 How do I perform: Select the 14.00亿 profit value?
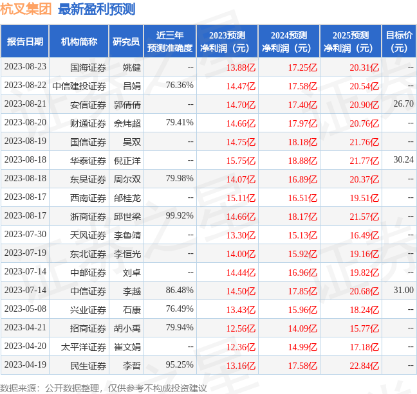tap(241, 254)
